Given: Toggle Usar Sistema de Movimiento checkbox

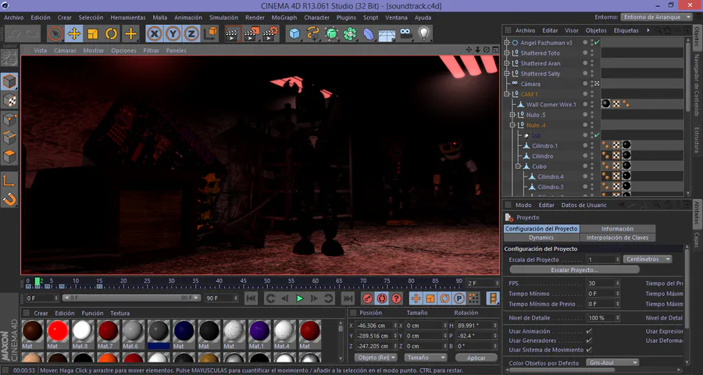Looking at the screenshot, I should (x=589, y=350).
